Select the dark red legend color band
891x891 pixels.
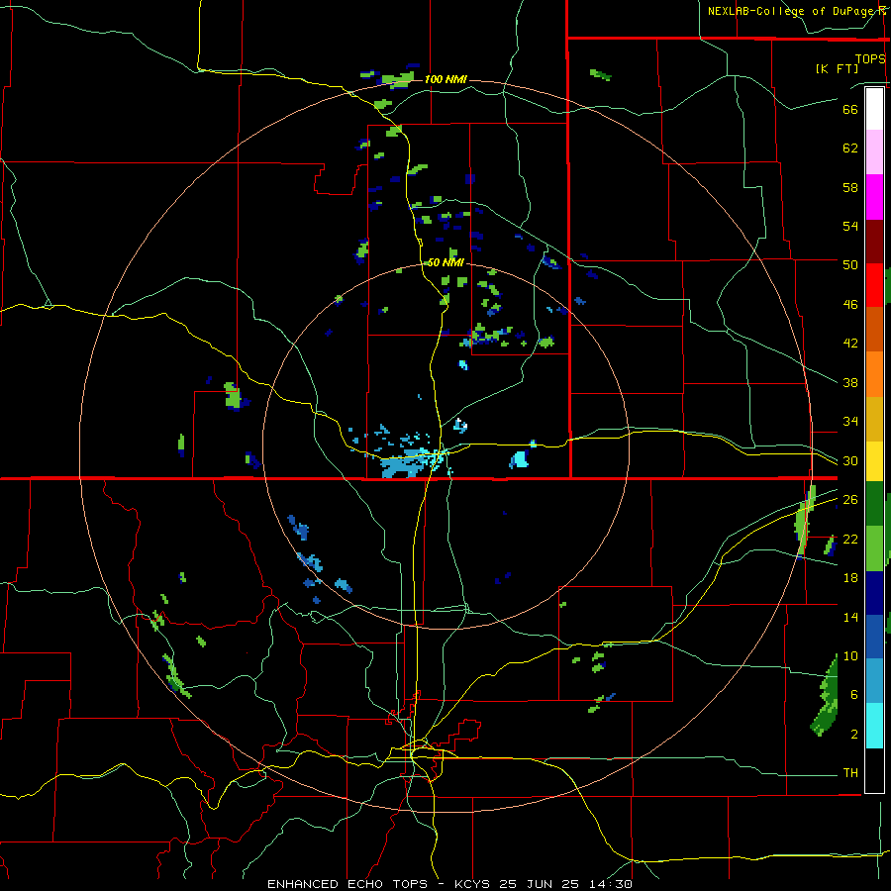coord(874,242)
